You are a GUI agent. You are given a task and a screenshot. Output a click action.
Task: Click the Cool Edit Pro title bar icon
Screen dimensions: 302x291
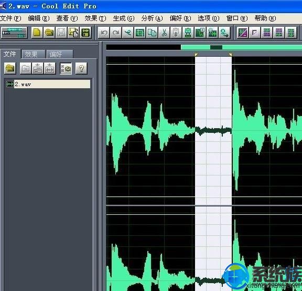coord(3,6)
